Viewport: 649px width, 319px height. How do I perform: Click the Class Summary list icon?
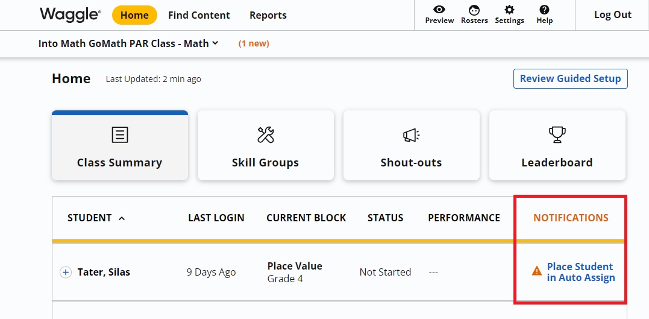120,135
